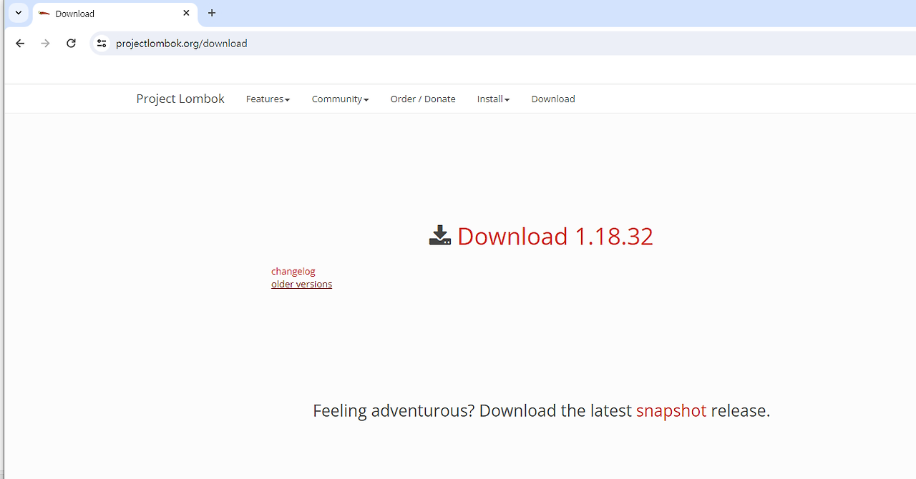Go to Project Lombok home link

click(180, 99)
